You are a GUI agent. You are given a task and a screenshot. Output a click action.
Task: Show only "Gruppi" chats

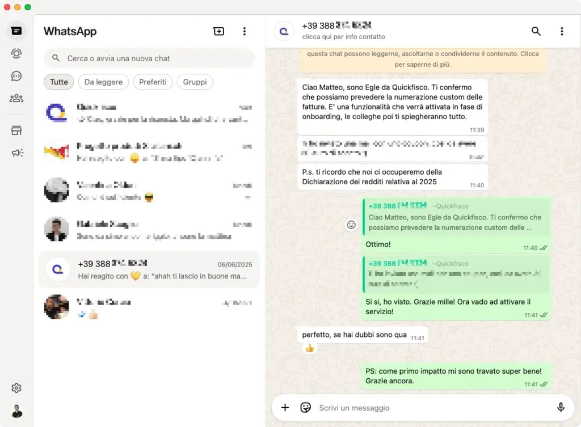tap(195, 82)
